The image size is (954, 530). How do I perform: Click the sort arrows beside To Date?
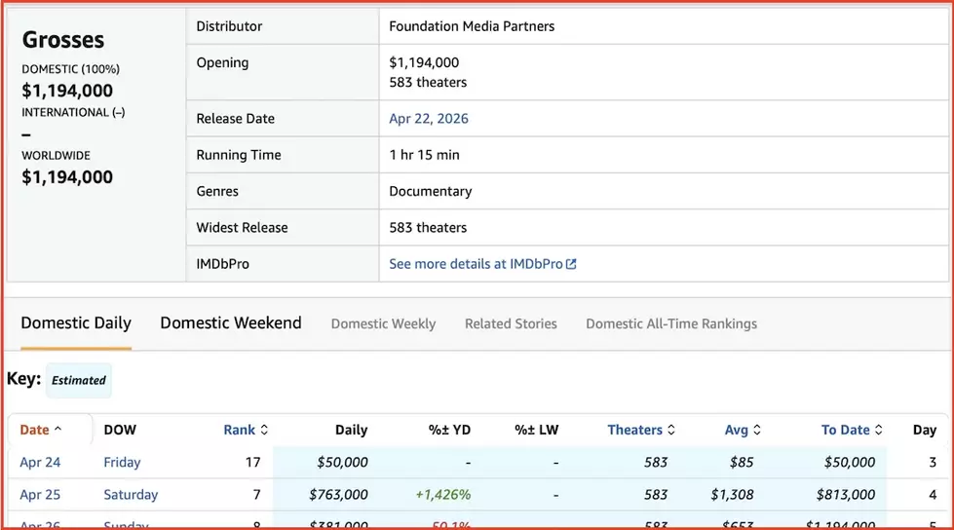tap(879, 430)
